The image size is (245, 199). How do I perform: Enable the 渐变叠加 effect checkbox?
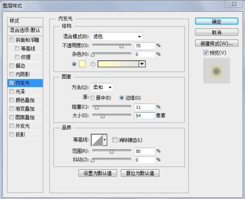(x=11, y=108)
